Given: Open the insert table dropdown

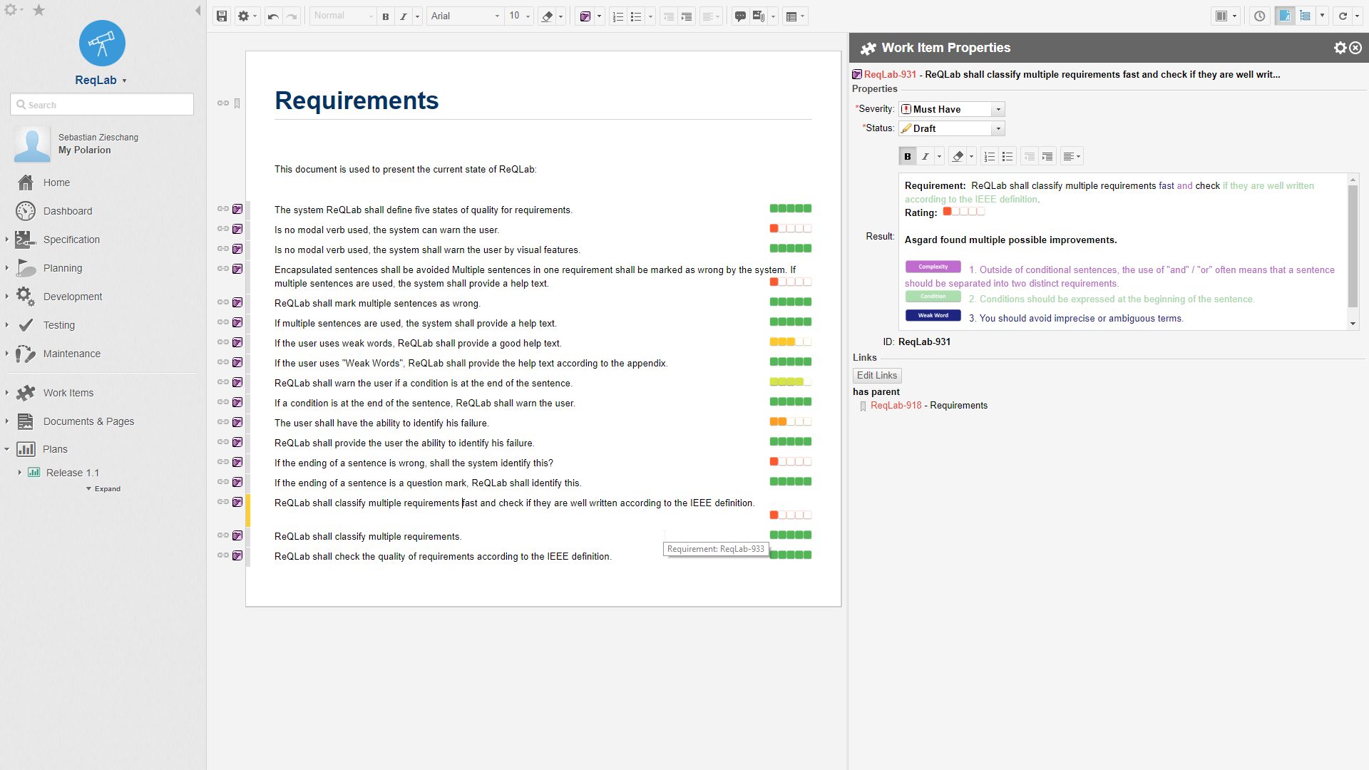Looking at the screenshot, I should pyautogui.click(x=795, y=16).
